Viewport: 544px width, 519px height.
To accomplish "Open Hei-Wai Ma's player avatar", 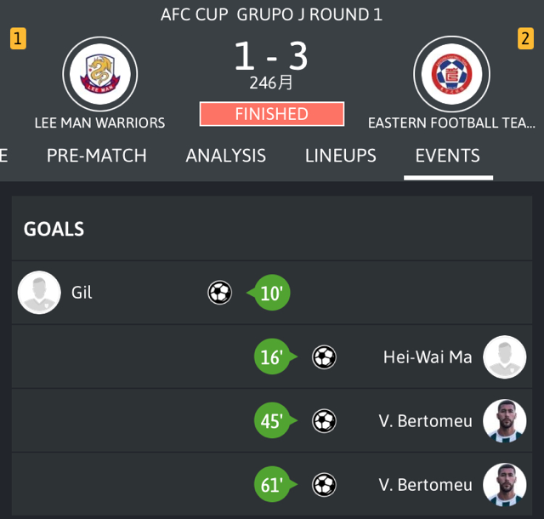I will point(504,356).
